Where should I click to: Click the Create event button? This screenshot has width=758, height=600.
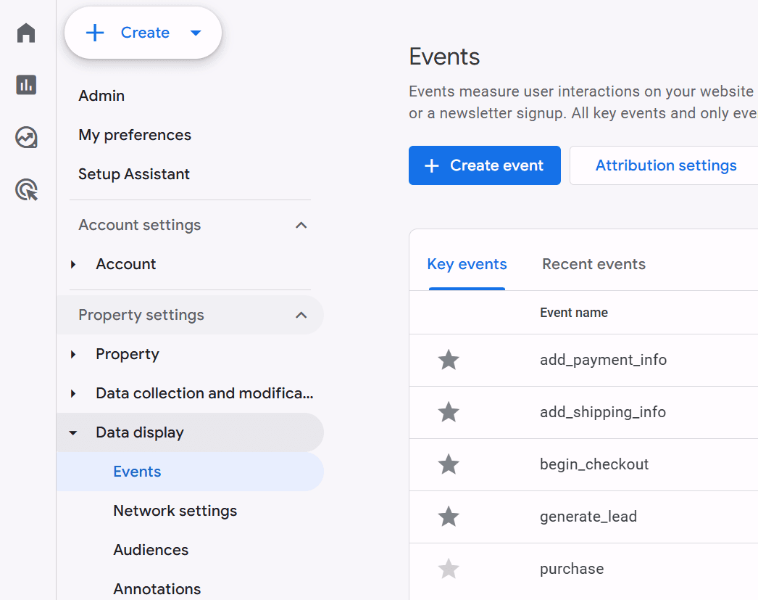pos(484,165)
